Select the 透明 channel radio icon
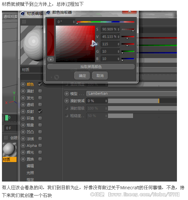 pos(23,105)
